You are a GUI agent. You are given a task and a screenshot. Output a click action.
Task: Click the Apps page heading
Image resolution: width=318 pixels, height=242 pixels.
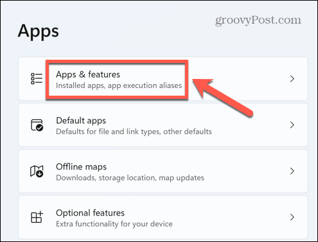point(39,31)
